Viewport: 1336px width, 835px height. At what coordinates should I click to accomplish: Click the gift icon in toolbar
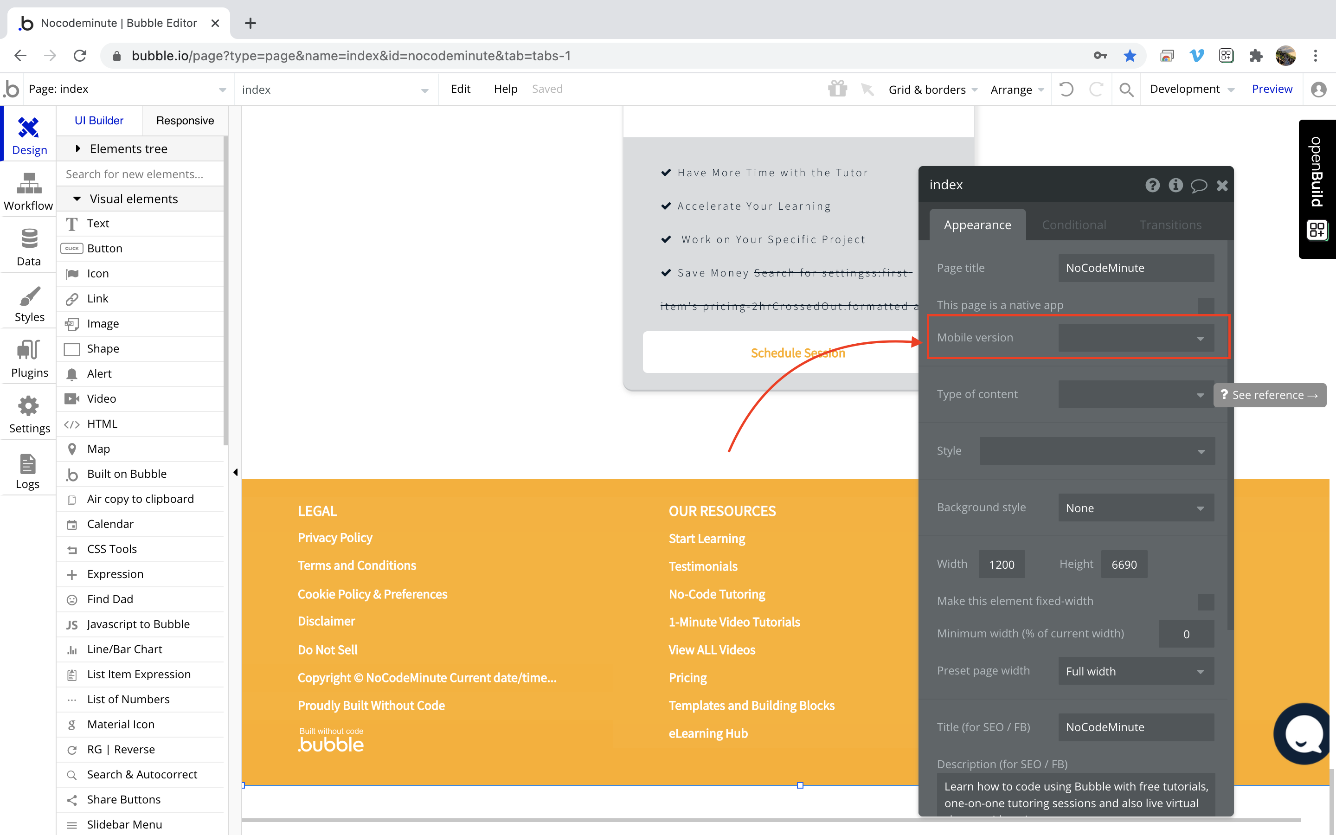click(x=837, y=89)
